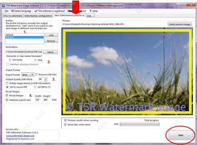This screenshot has width=197, height=145.
Task: Click the Width field showing 550
Action: click(38, 100)
